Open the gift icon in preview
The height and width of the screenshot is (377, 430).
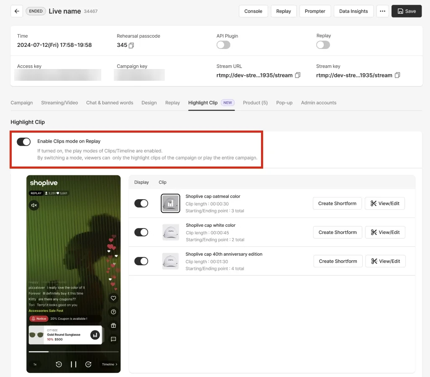113,326
